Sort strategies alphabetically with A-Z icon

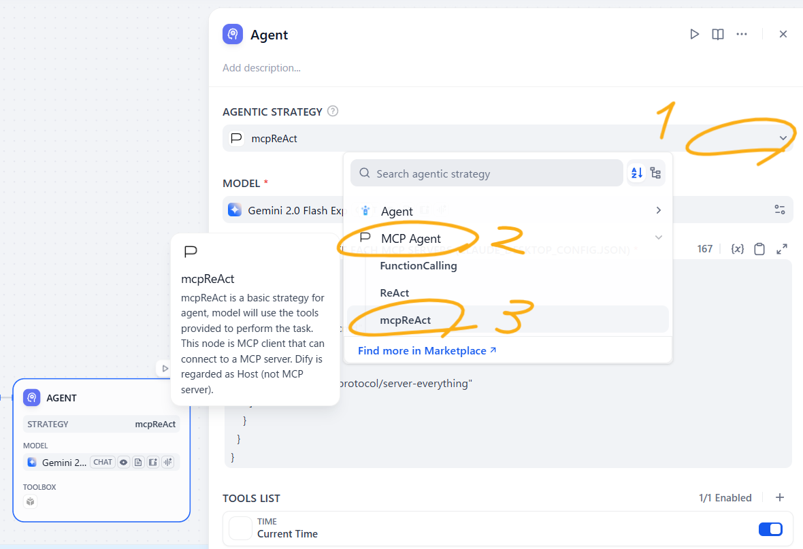click(x=636, y=173)
